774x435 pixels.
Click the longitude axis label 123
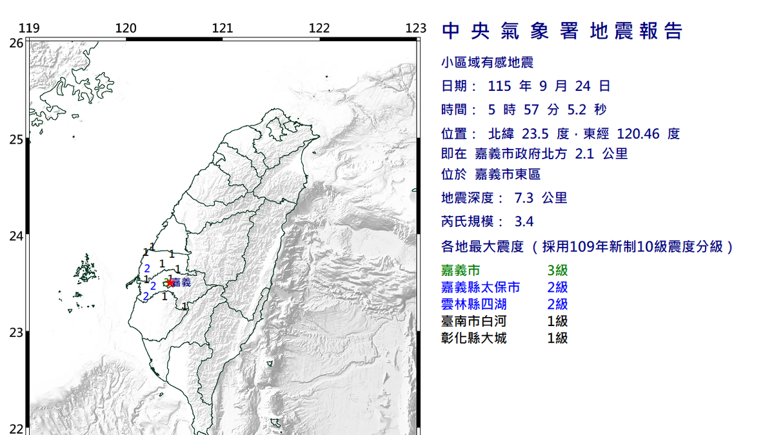coord(416,28)
